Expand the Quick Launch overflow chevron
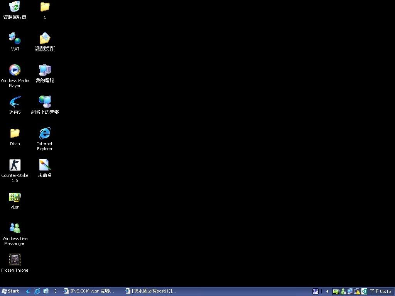The image size is (395, 296). tap(55, 291)
